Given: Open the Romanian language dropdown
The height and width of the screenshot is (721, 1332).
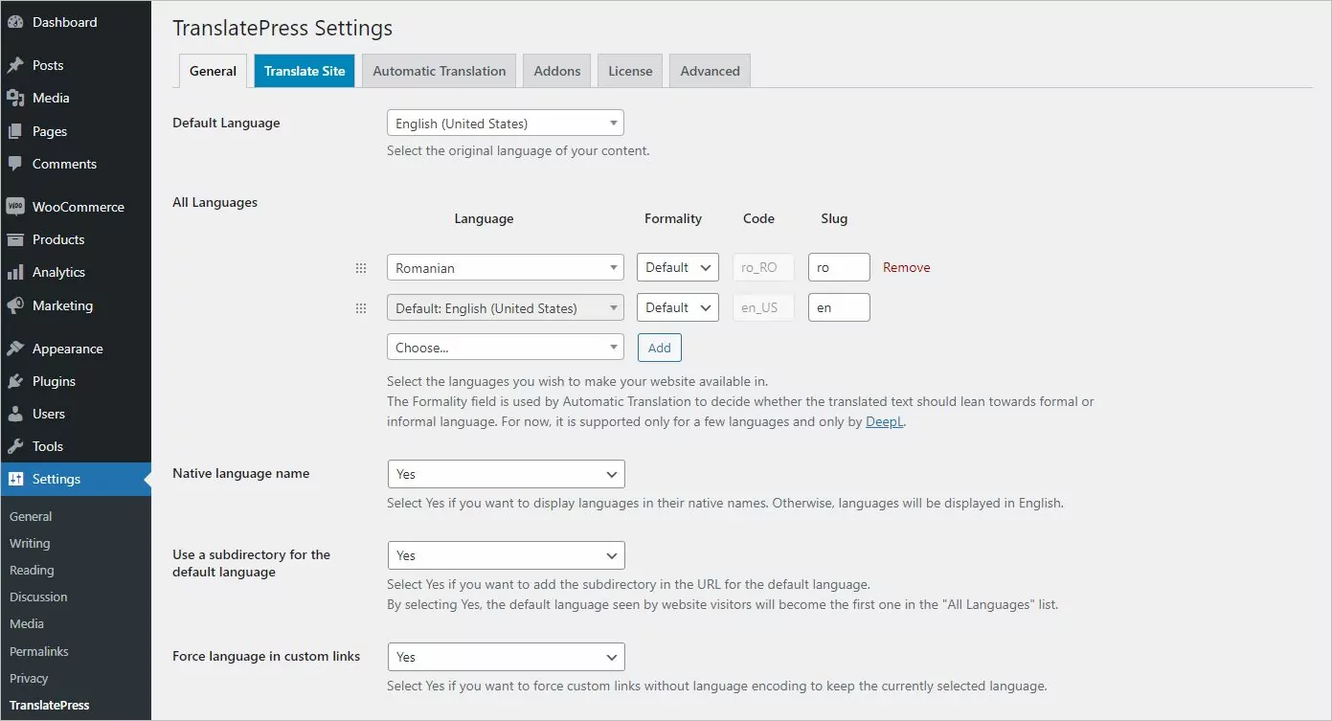Looking at the screenshot, I should tap(506, 268).
